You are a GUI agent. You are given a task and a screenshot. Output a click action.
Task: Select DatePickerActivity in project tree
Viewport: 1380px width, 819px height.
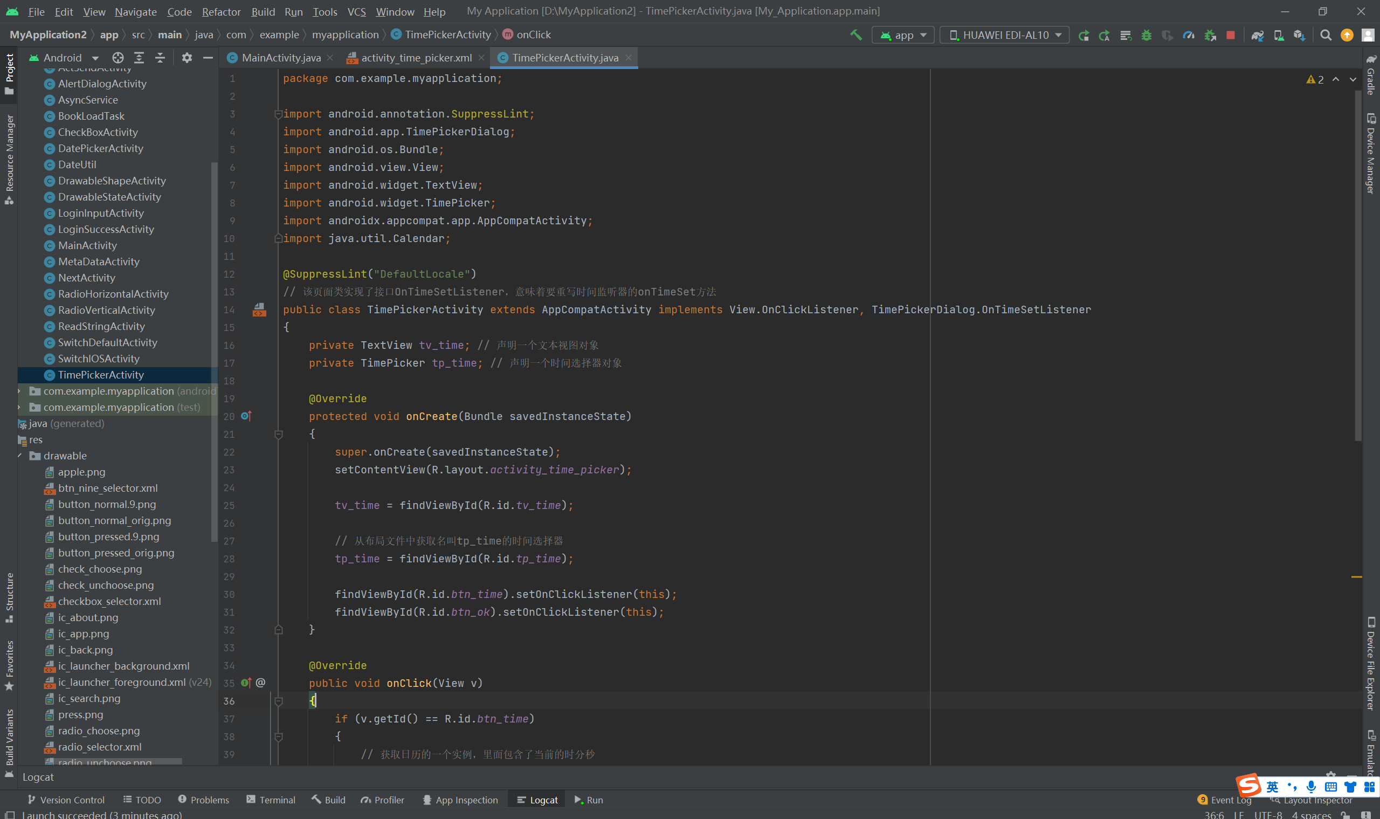[x=100, y=148]
